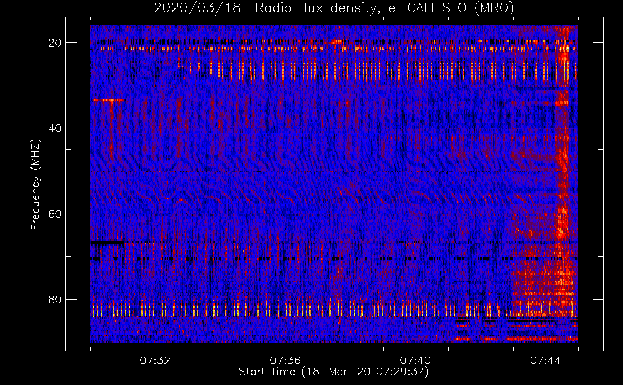Click the 07:44 time tick label
Screen dimensions: 623x385
click(546, 361)
